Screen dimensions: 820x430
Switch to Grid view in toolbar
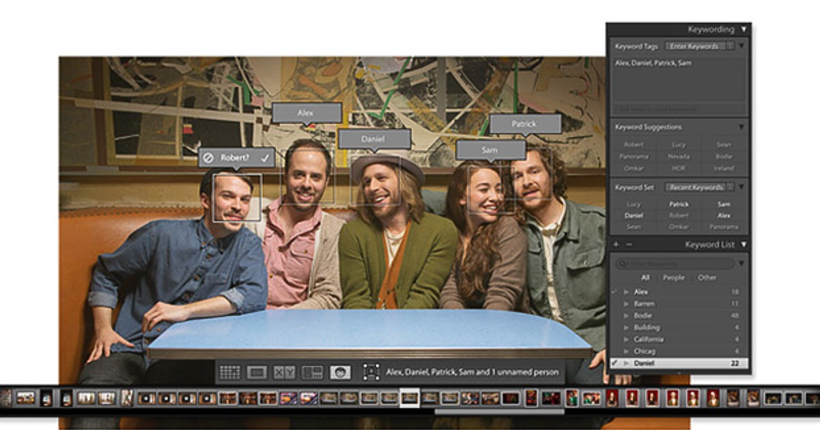[x=230, y=373]
